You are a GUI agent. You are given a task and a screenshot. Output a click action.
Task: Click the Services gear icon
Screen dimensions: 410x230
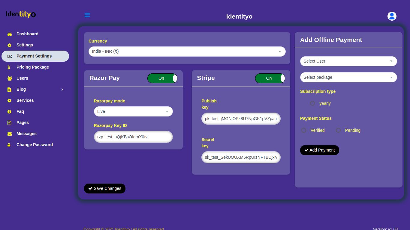[x=10, y=101]
